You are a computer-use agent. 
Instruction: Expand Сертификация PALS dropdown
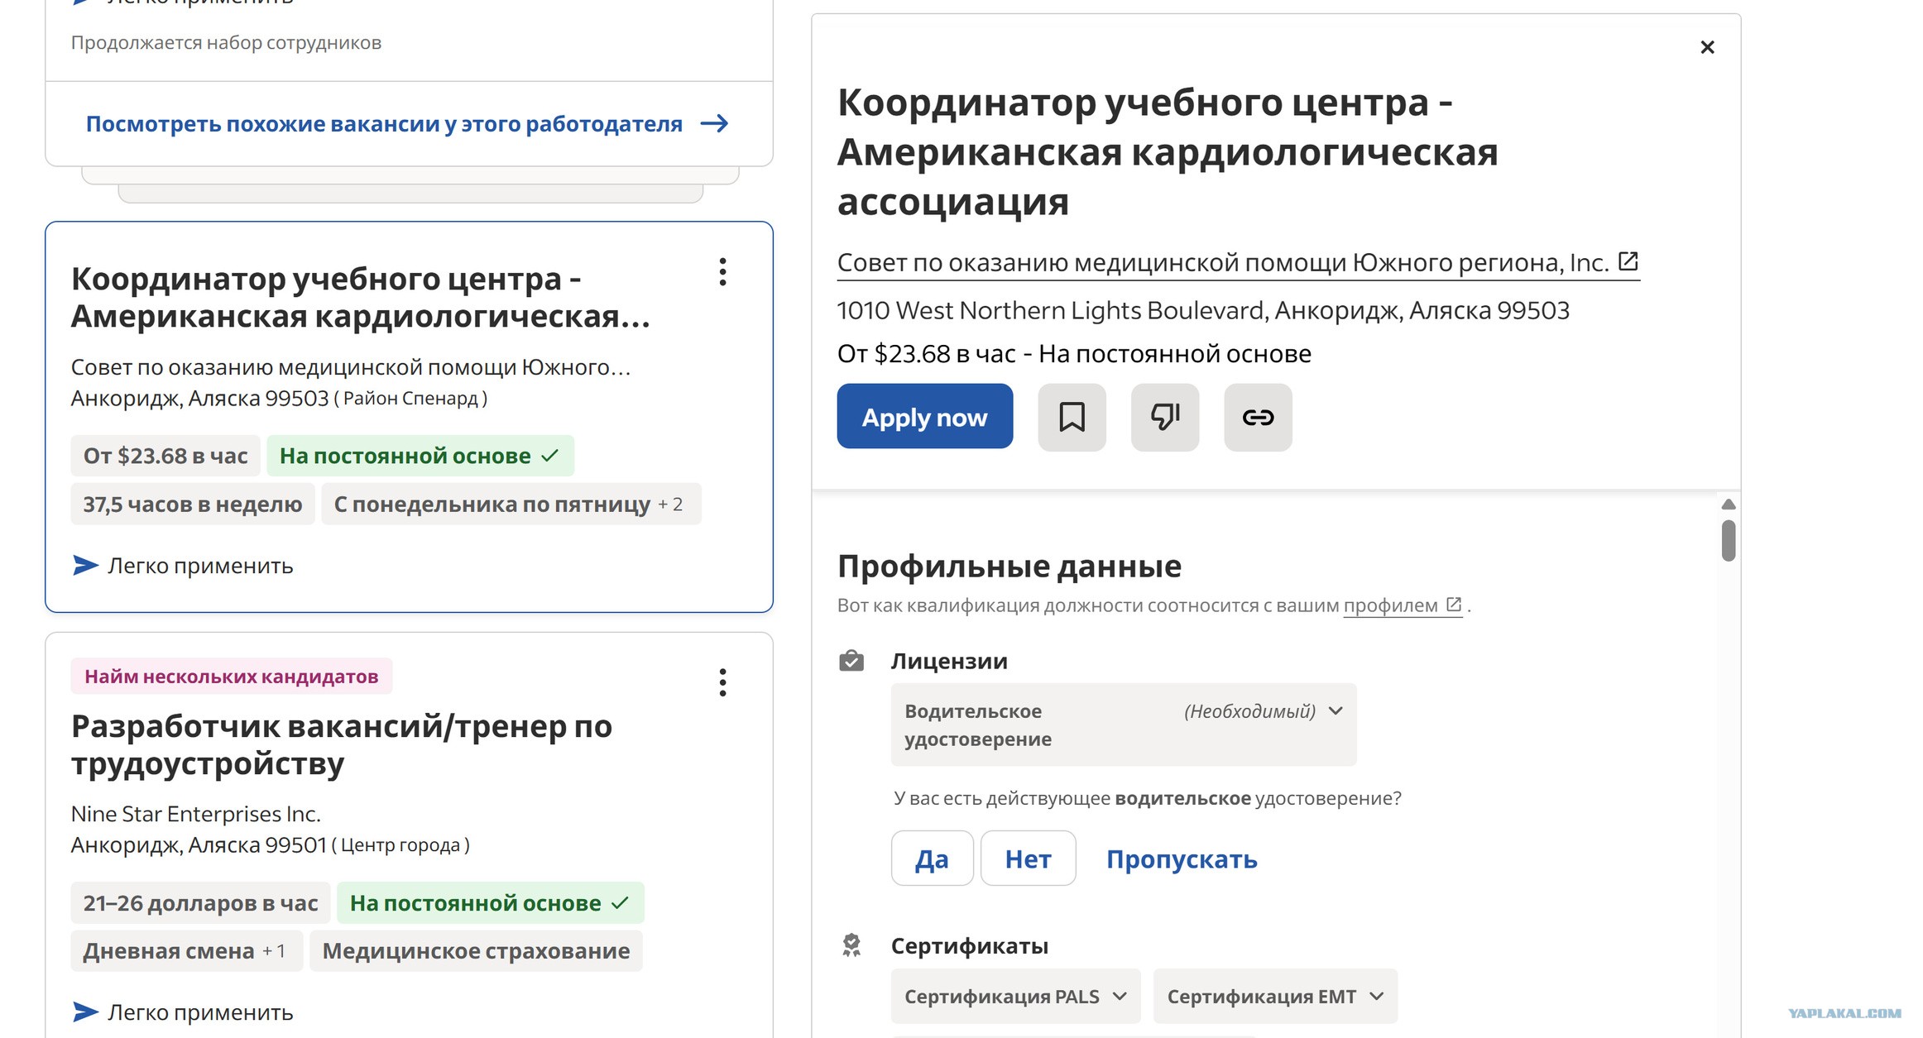coord(1015,996)
